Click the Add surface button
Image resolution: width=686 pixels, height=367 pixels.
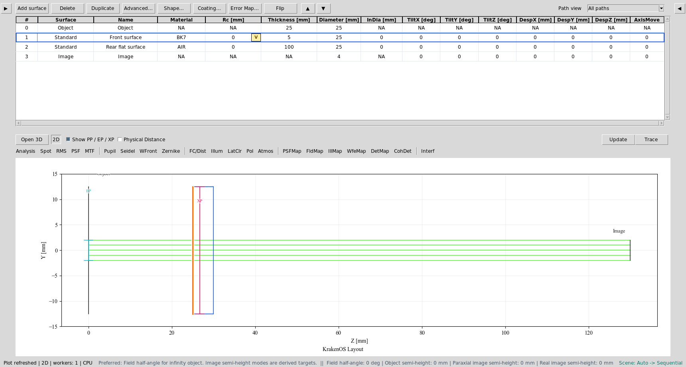click(32, 8)
